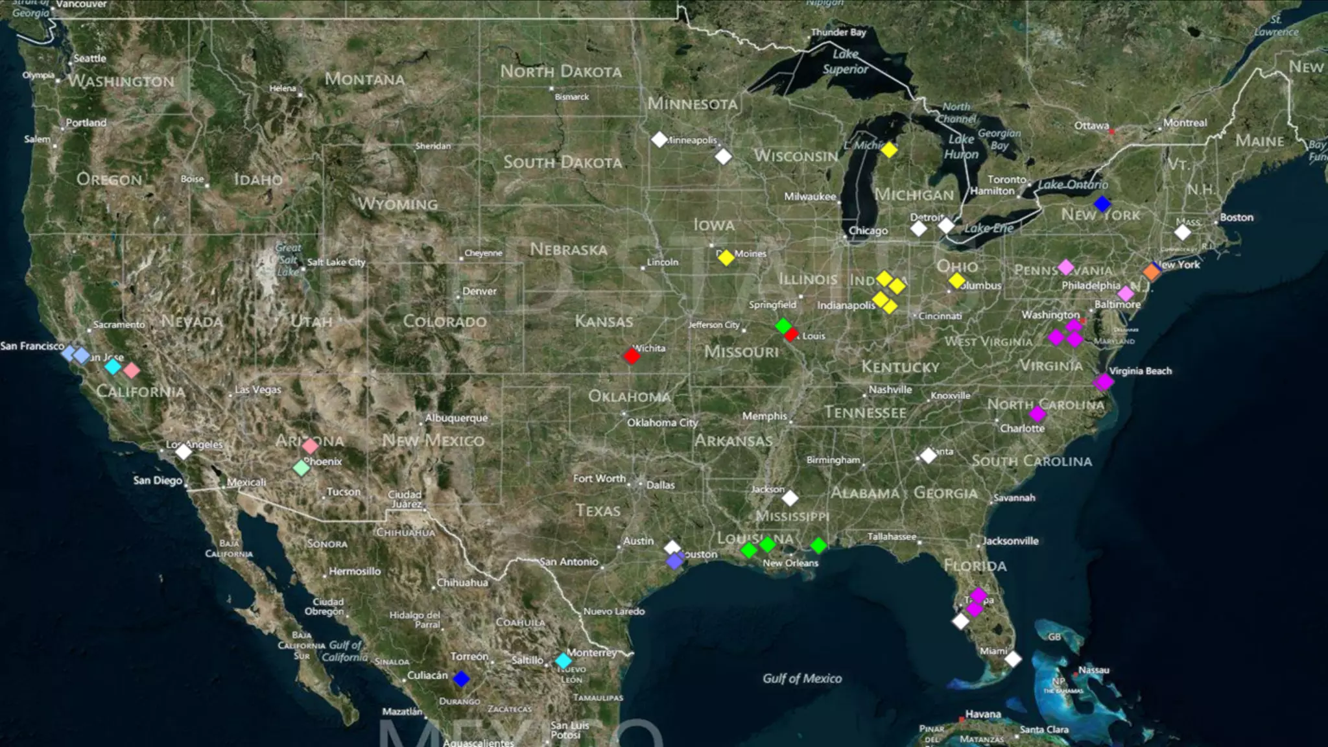Click the Dallas city label

click(660, 485)
